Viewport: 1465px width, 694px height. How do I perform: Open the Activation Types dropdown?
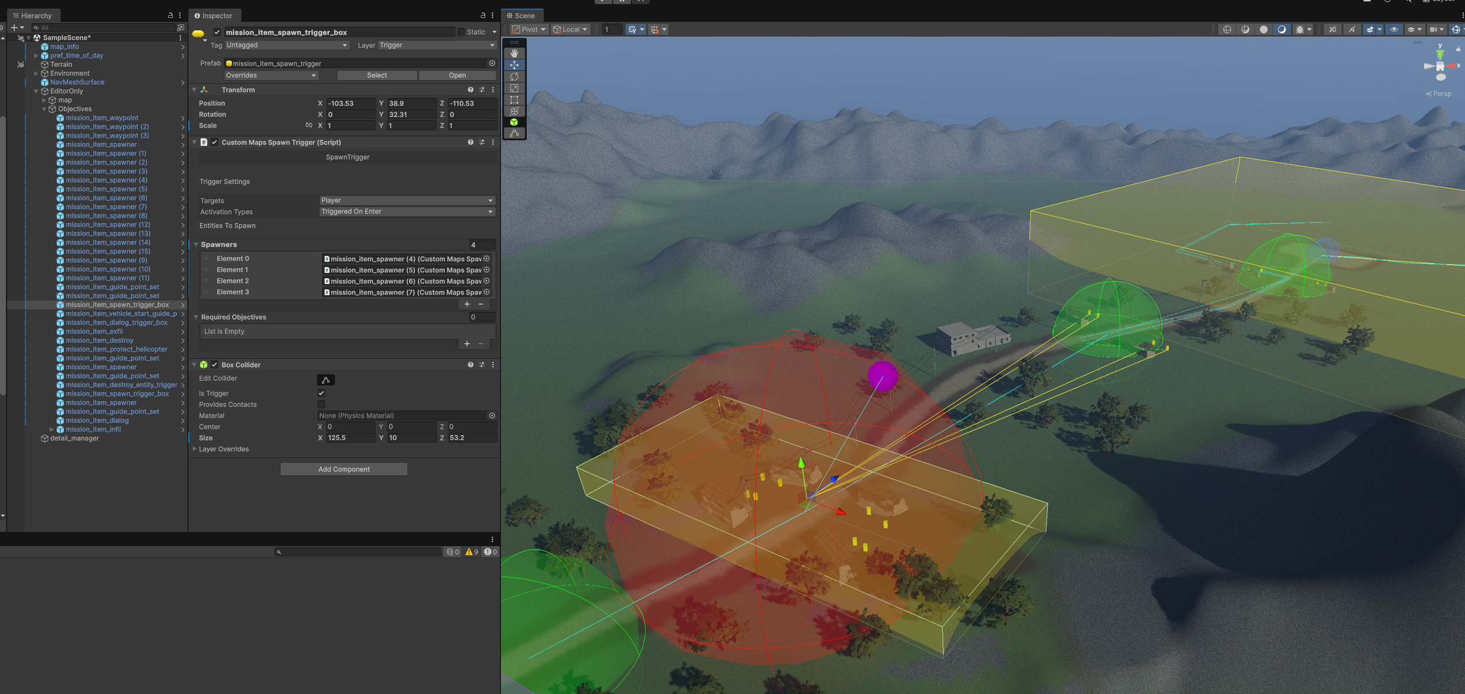click(x=407, y=211)
